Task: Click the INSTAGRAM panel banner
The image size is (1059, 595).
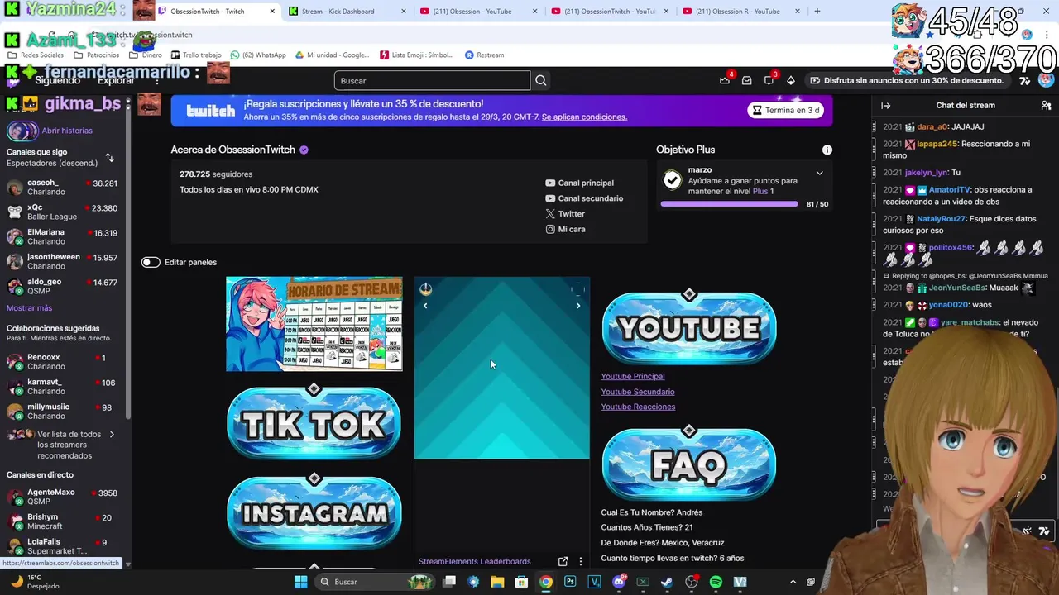Action: click(x=314, y=512)
